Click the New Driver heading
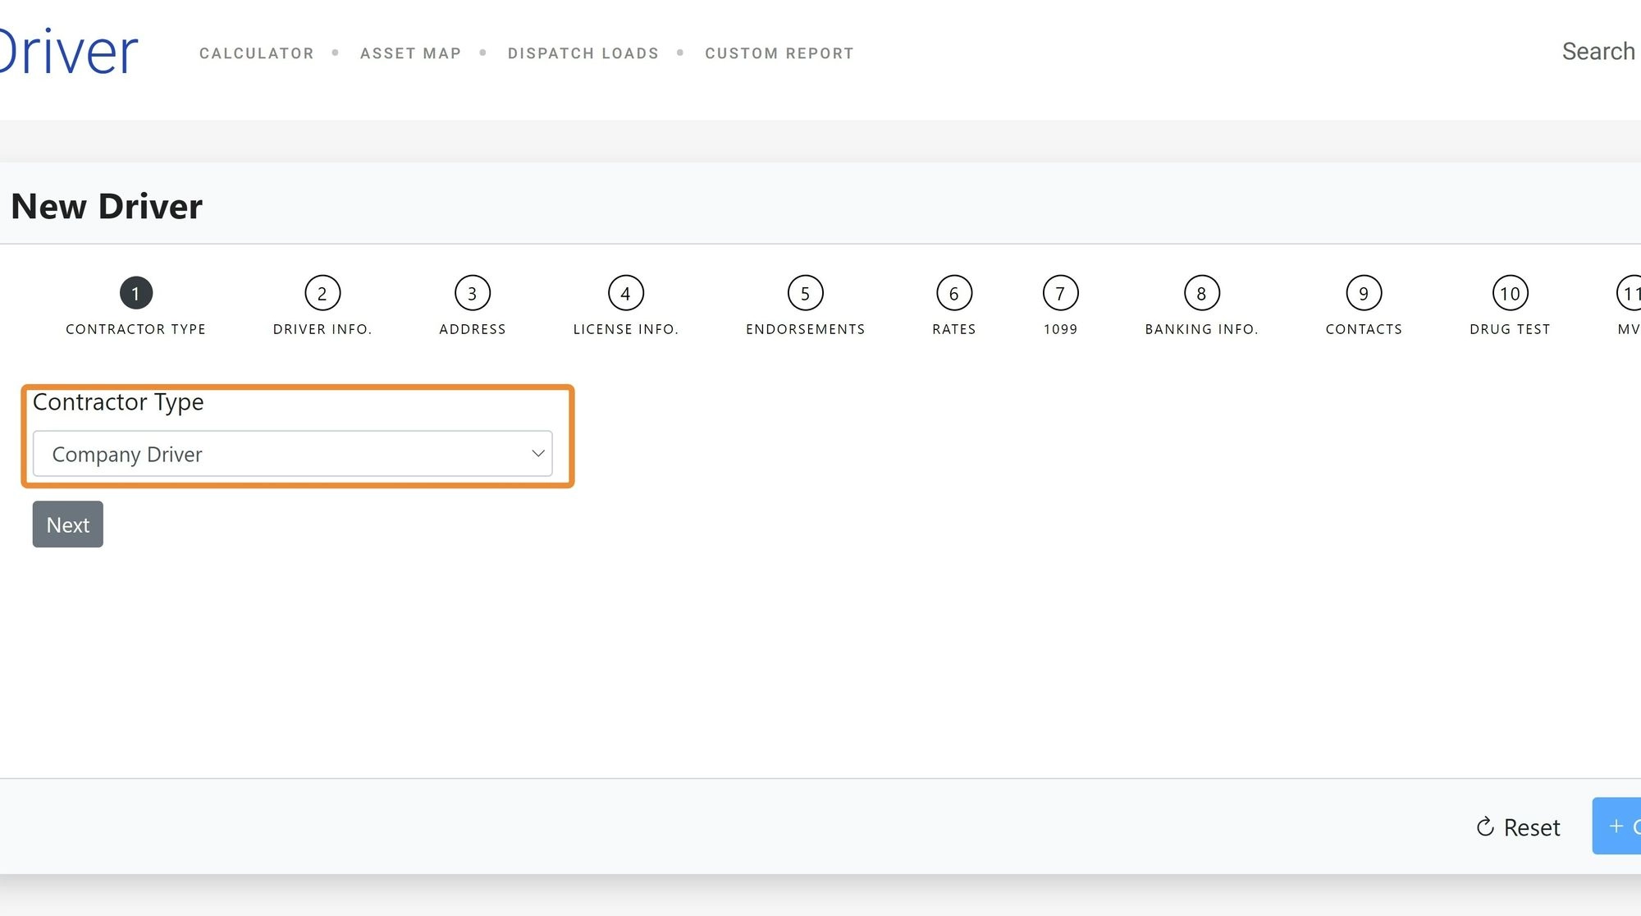 pos(107,206)
